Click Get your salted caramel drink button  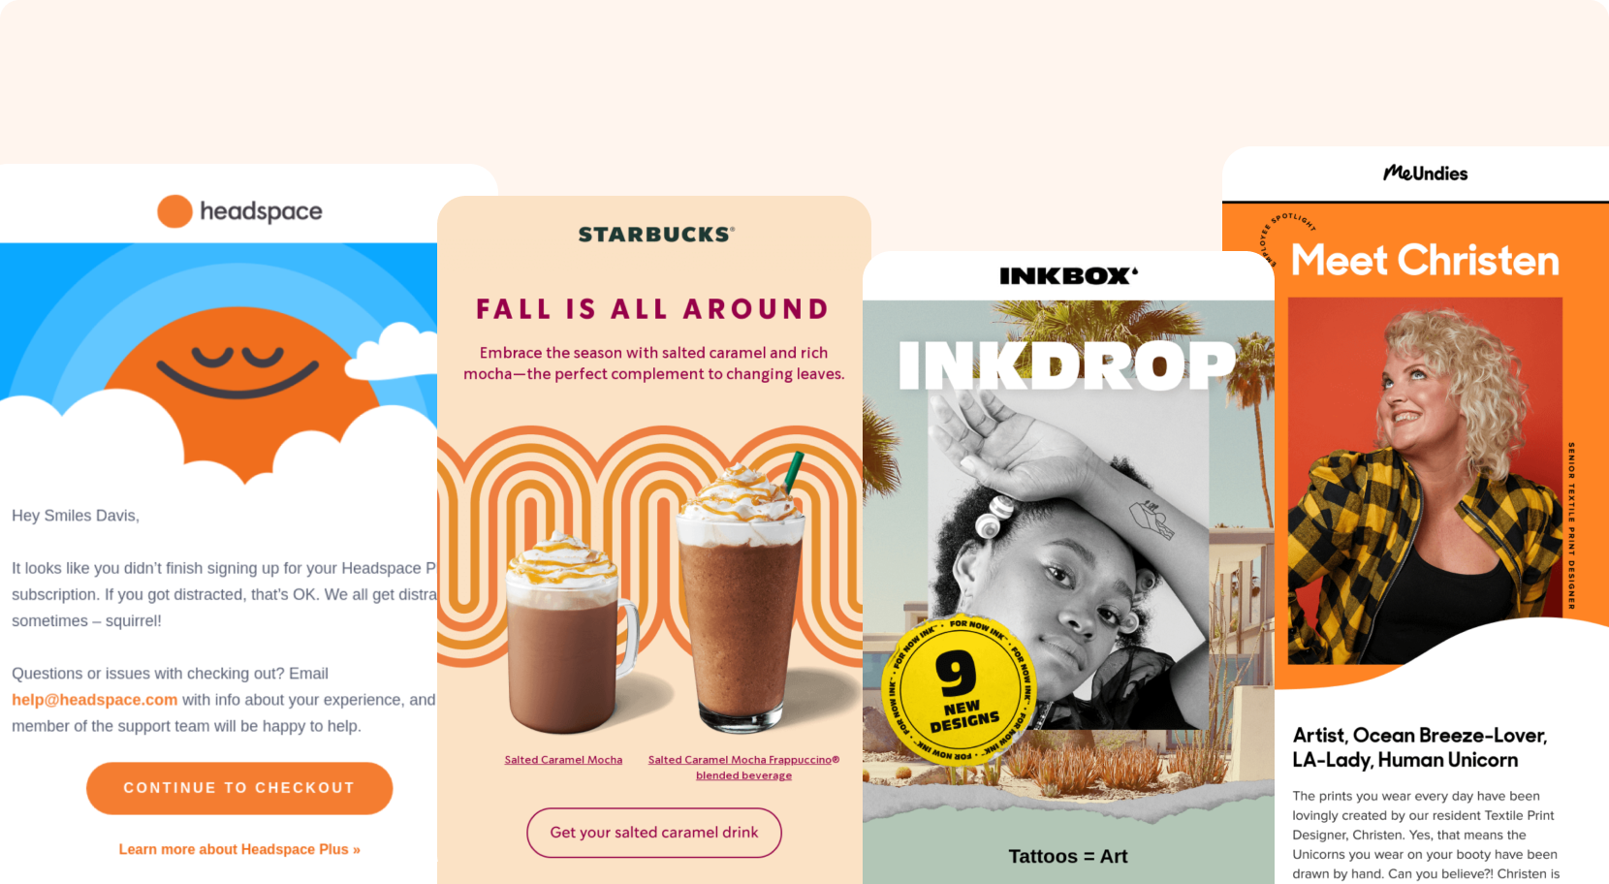pos(654,833)
